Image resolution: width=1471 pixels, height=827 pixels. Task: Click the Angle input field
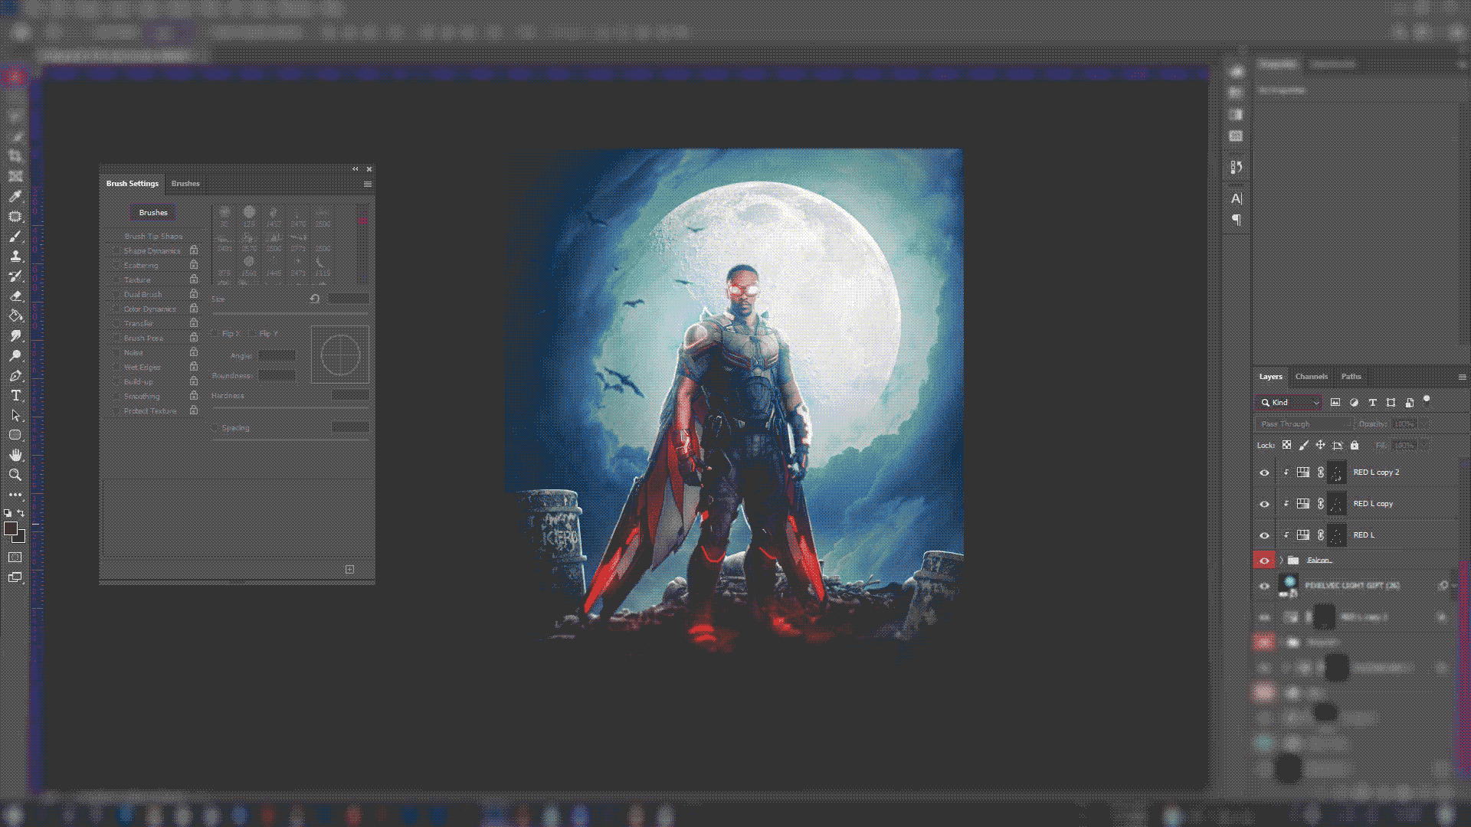click(x=277, y=355)
